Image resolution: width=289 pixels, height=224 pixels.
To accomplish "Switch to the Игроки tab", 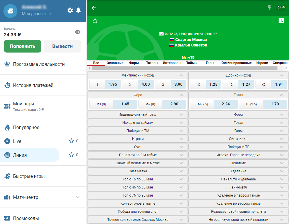I will 262,63.
